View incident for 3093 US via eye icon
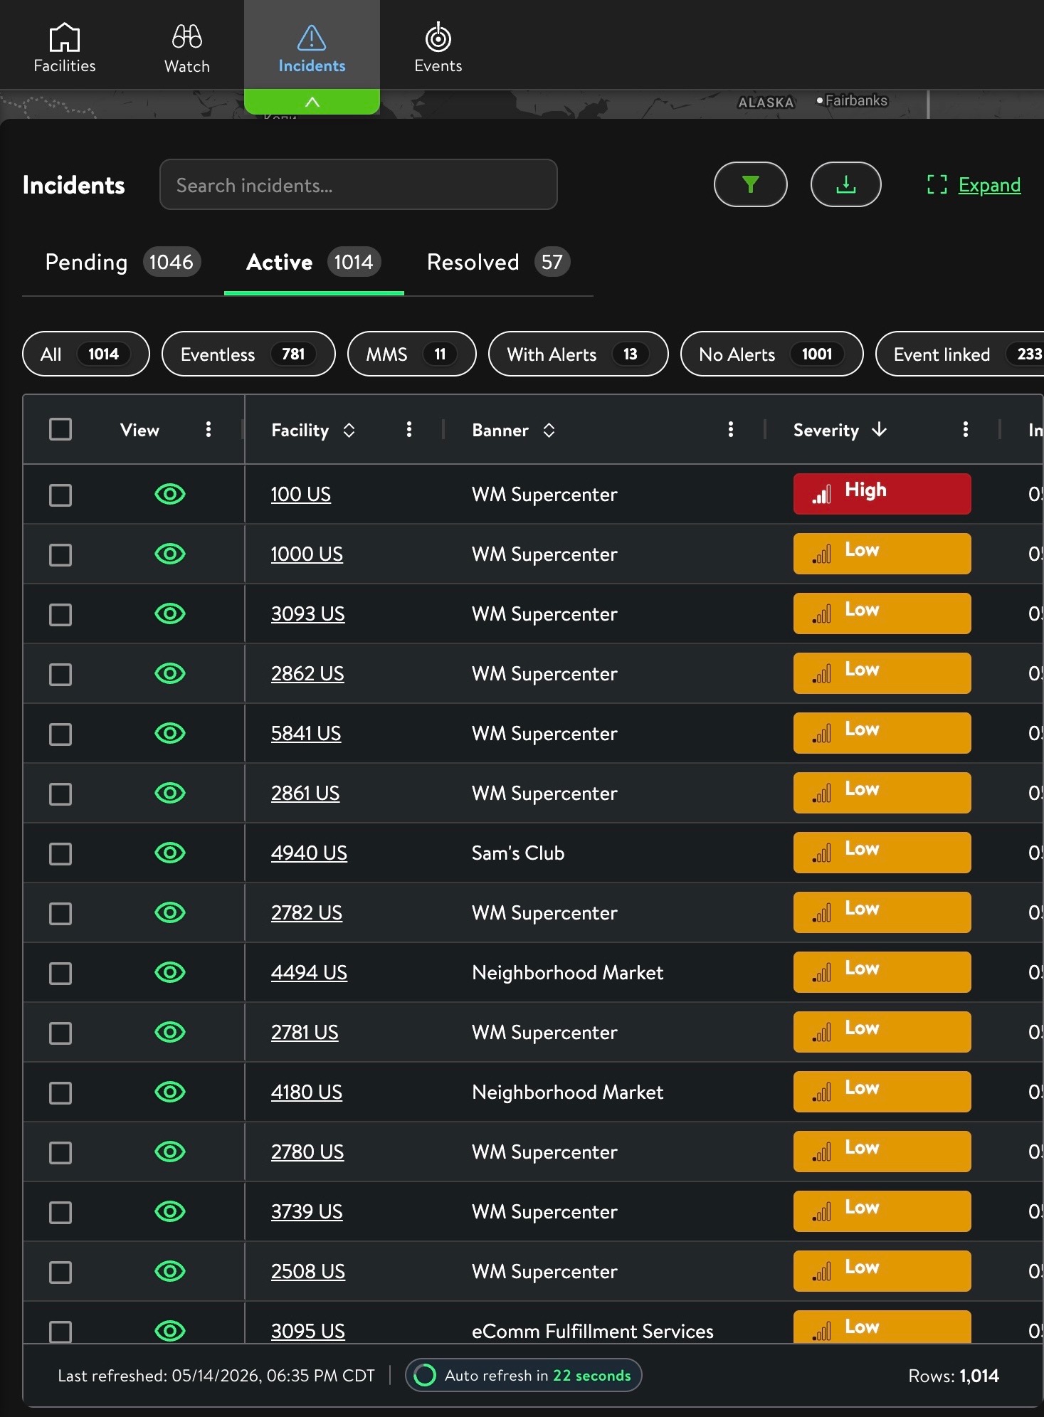The height and width of the screenshot is (1417, 1044). [x=170, y=613]
